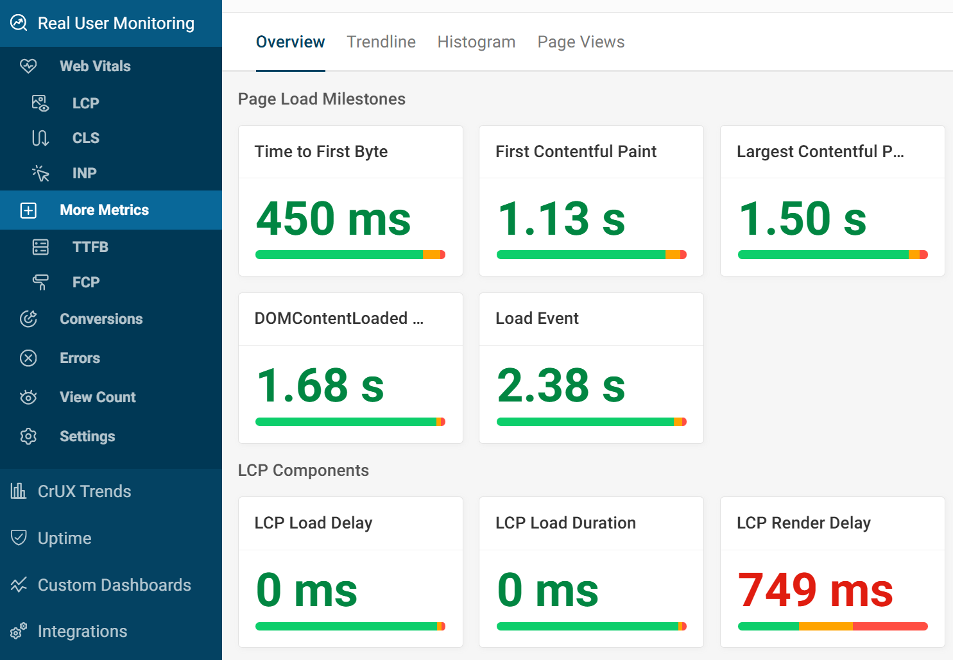The image size is (953, 660).
Task: Click the 1.50 s Largest Contentful Paint value
Action: [x=802, y=219]
